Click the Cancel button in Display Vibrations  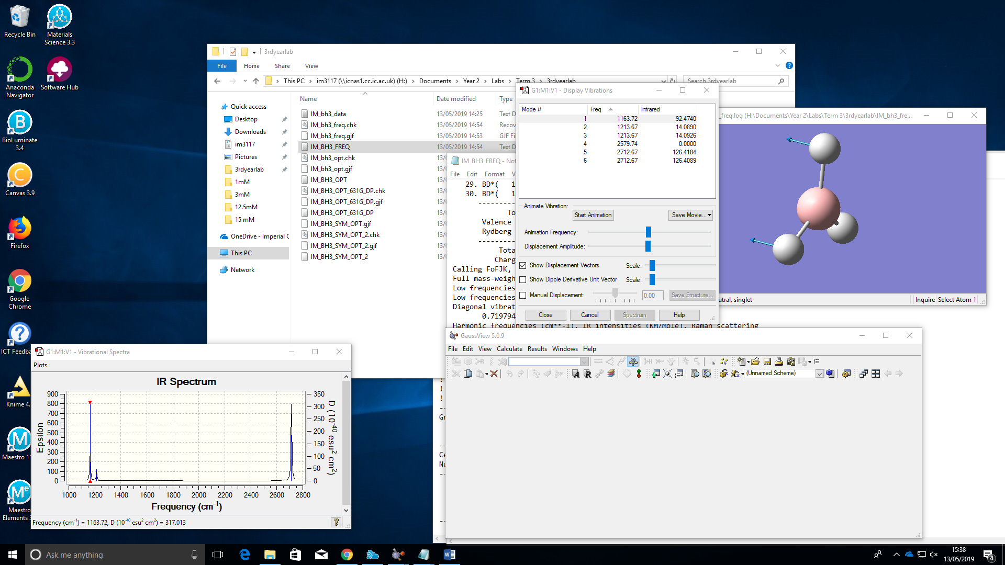[589, 315]
